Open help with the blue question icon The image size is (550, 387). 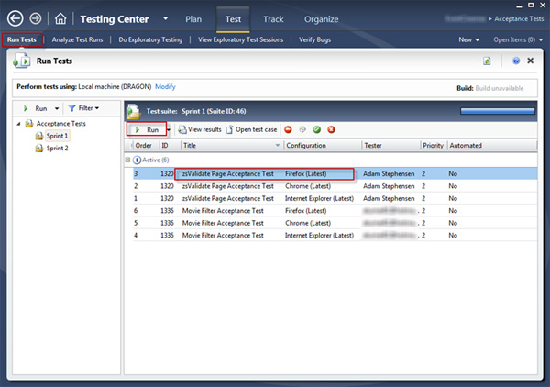click(x=516, y=61)
